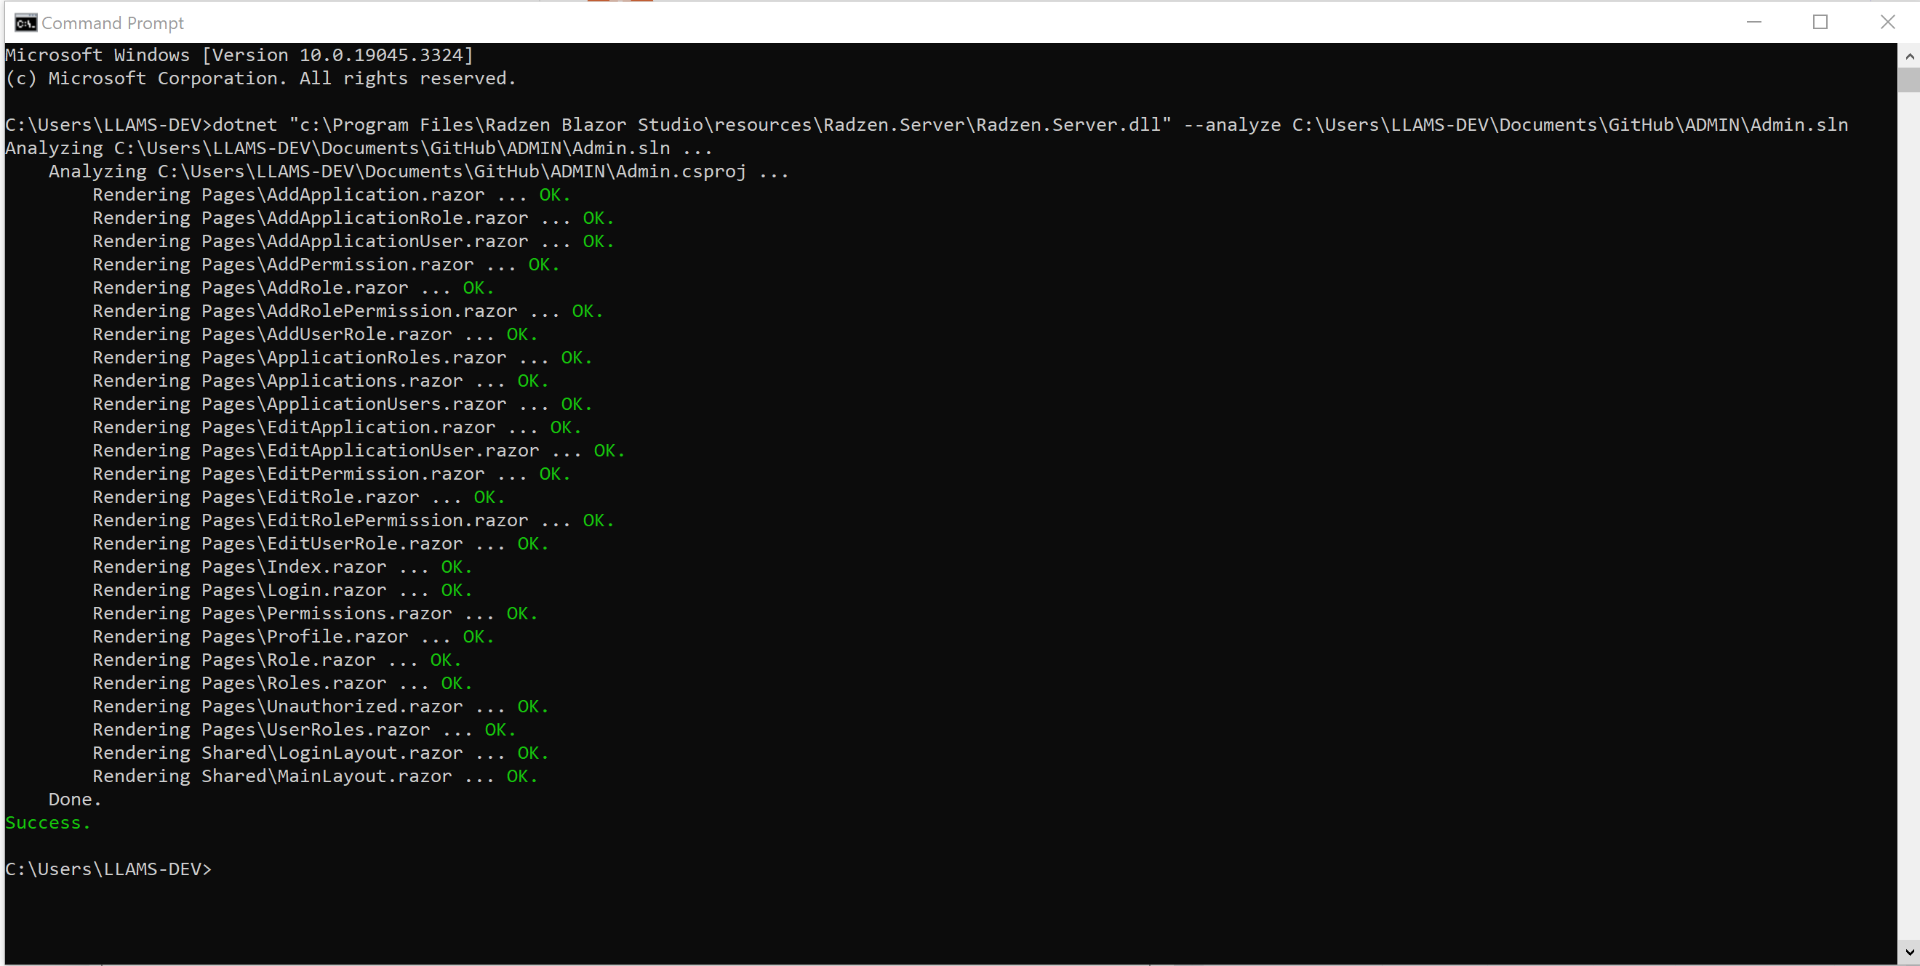Maximize the Command Prompt window
The height and width of the screenshot is (966, 1920).
(1820, 23)
